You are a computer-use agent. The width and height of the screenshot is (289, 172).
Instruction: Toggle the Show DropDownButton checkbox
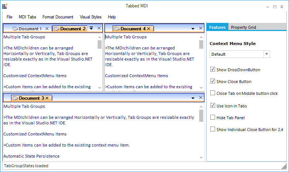(213, 69)
